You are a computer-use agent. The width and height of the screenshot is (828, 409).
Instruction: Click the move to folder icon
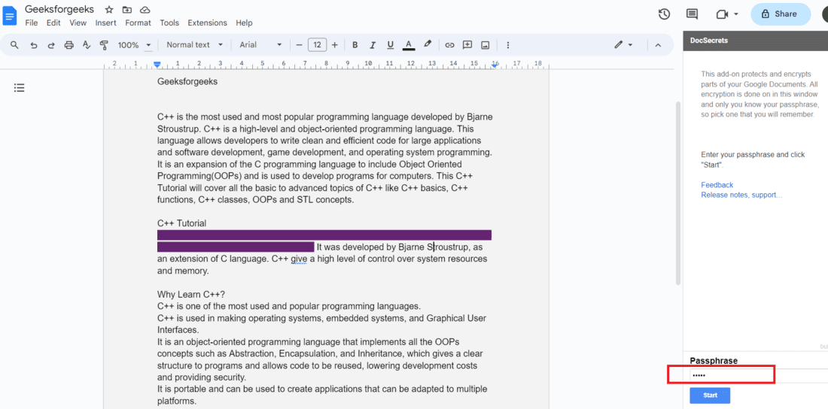click(126, 10)
